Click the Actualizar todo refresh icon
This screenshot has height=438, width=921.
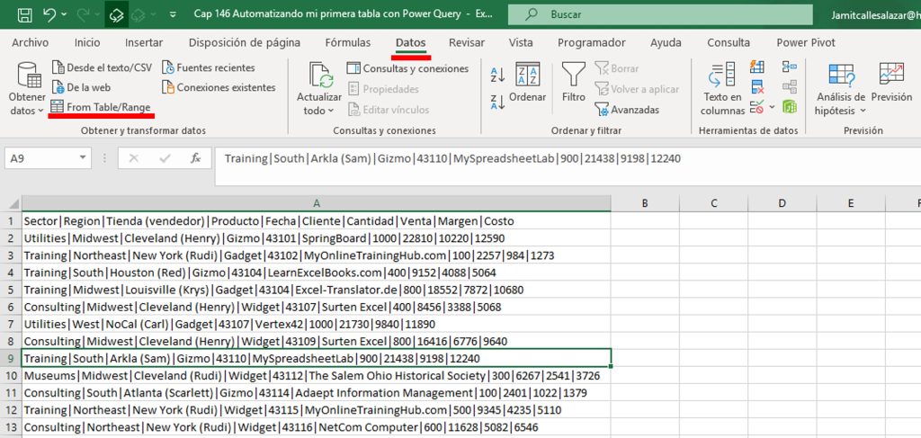321,76
